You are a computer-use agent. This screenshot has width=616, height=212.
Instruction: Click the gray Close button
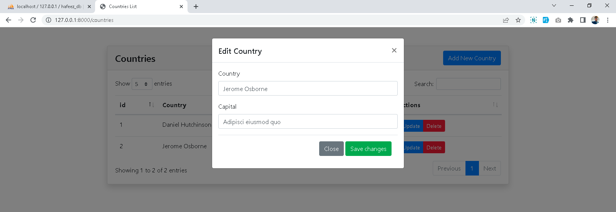point(331,149)
